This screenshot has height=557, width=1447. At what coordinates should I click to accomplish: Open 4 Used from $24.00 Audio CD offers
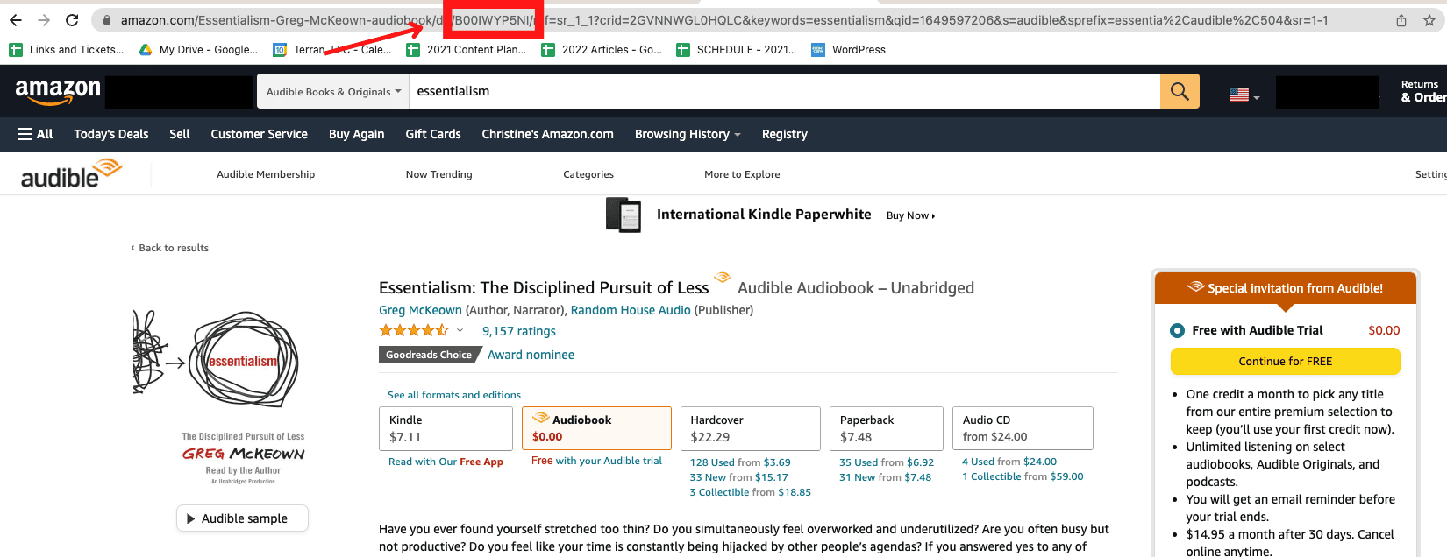tap(1009, 462)
